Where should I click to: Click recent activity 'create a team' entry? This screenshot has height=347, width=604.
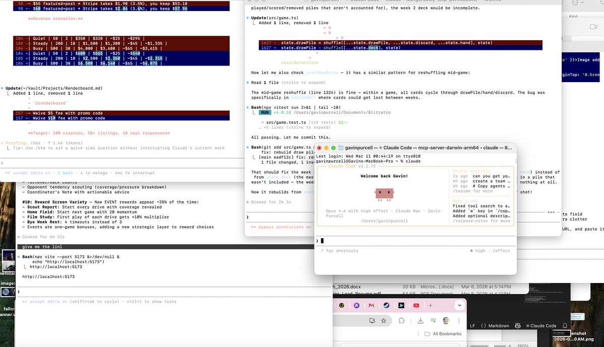(x=482, y=181)
